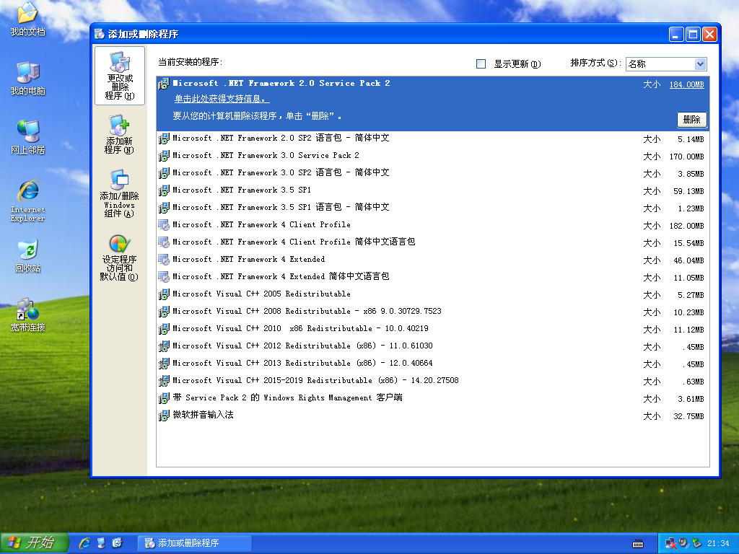Click the third quick launch icon on taskbar
This screenshot has height=554, width=739.
click(117, 543)
